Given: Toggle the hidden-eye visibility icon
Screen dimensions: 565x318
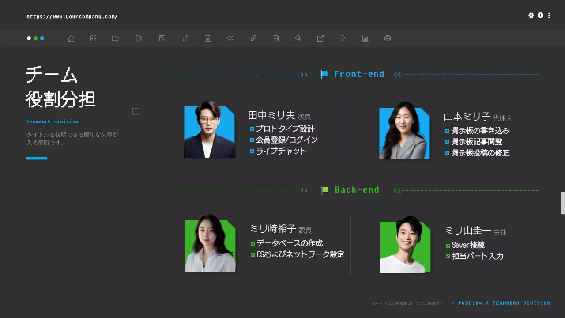Looking at the screenshot, I should [x=231, y=38].
